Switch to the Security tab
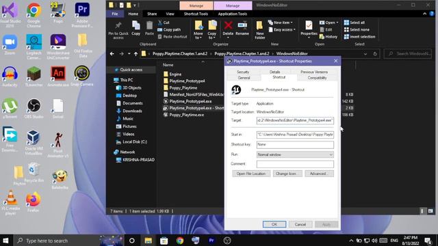This screenshot has width=438, height=246. (243, 72)
